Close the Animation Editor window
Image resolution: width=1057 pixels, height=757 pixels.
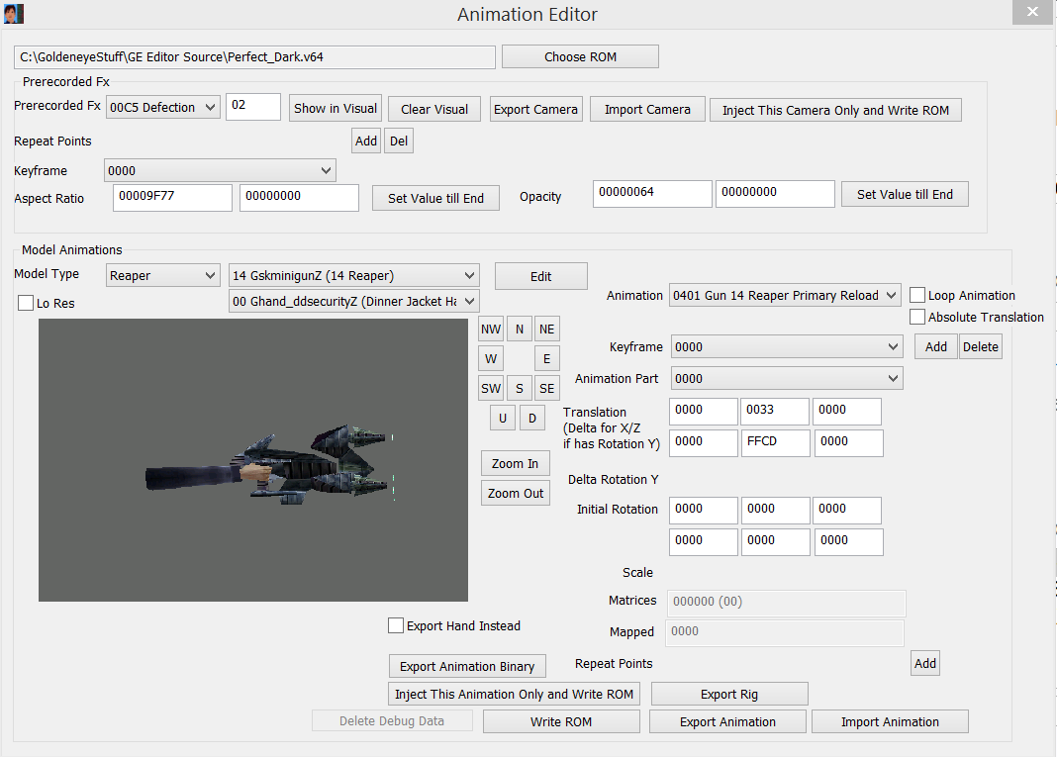pos(1032,12)
